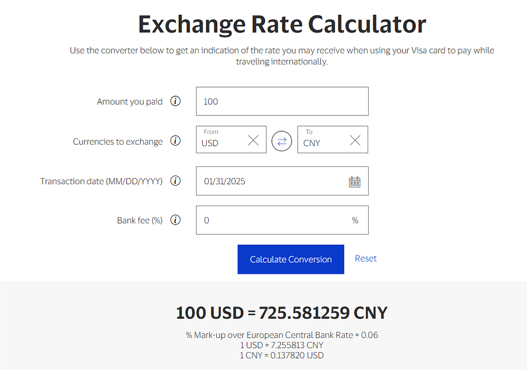Click info icon next to Amount you paid

(175, 101)
